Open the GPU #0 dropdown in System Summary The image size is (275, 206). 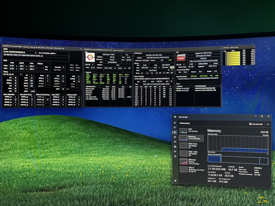pyautogui.click(x=180, y=64)
